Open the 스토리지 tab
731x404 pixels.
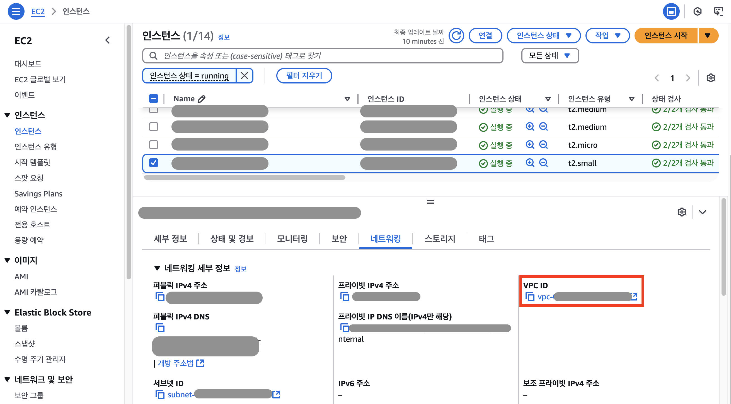pos(440,239)
